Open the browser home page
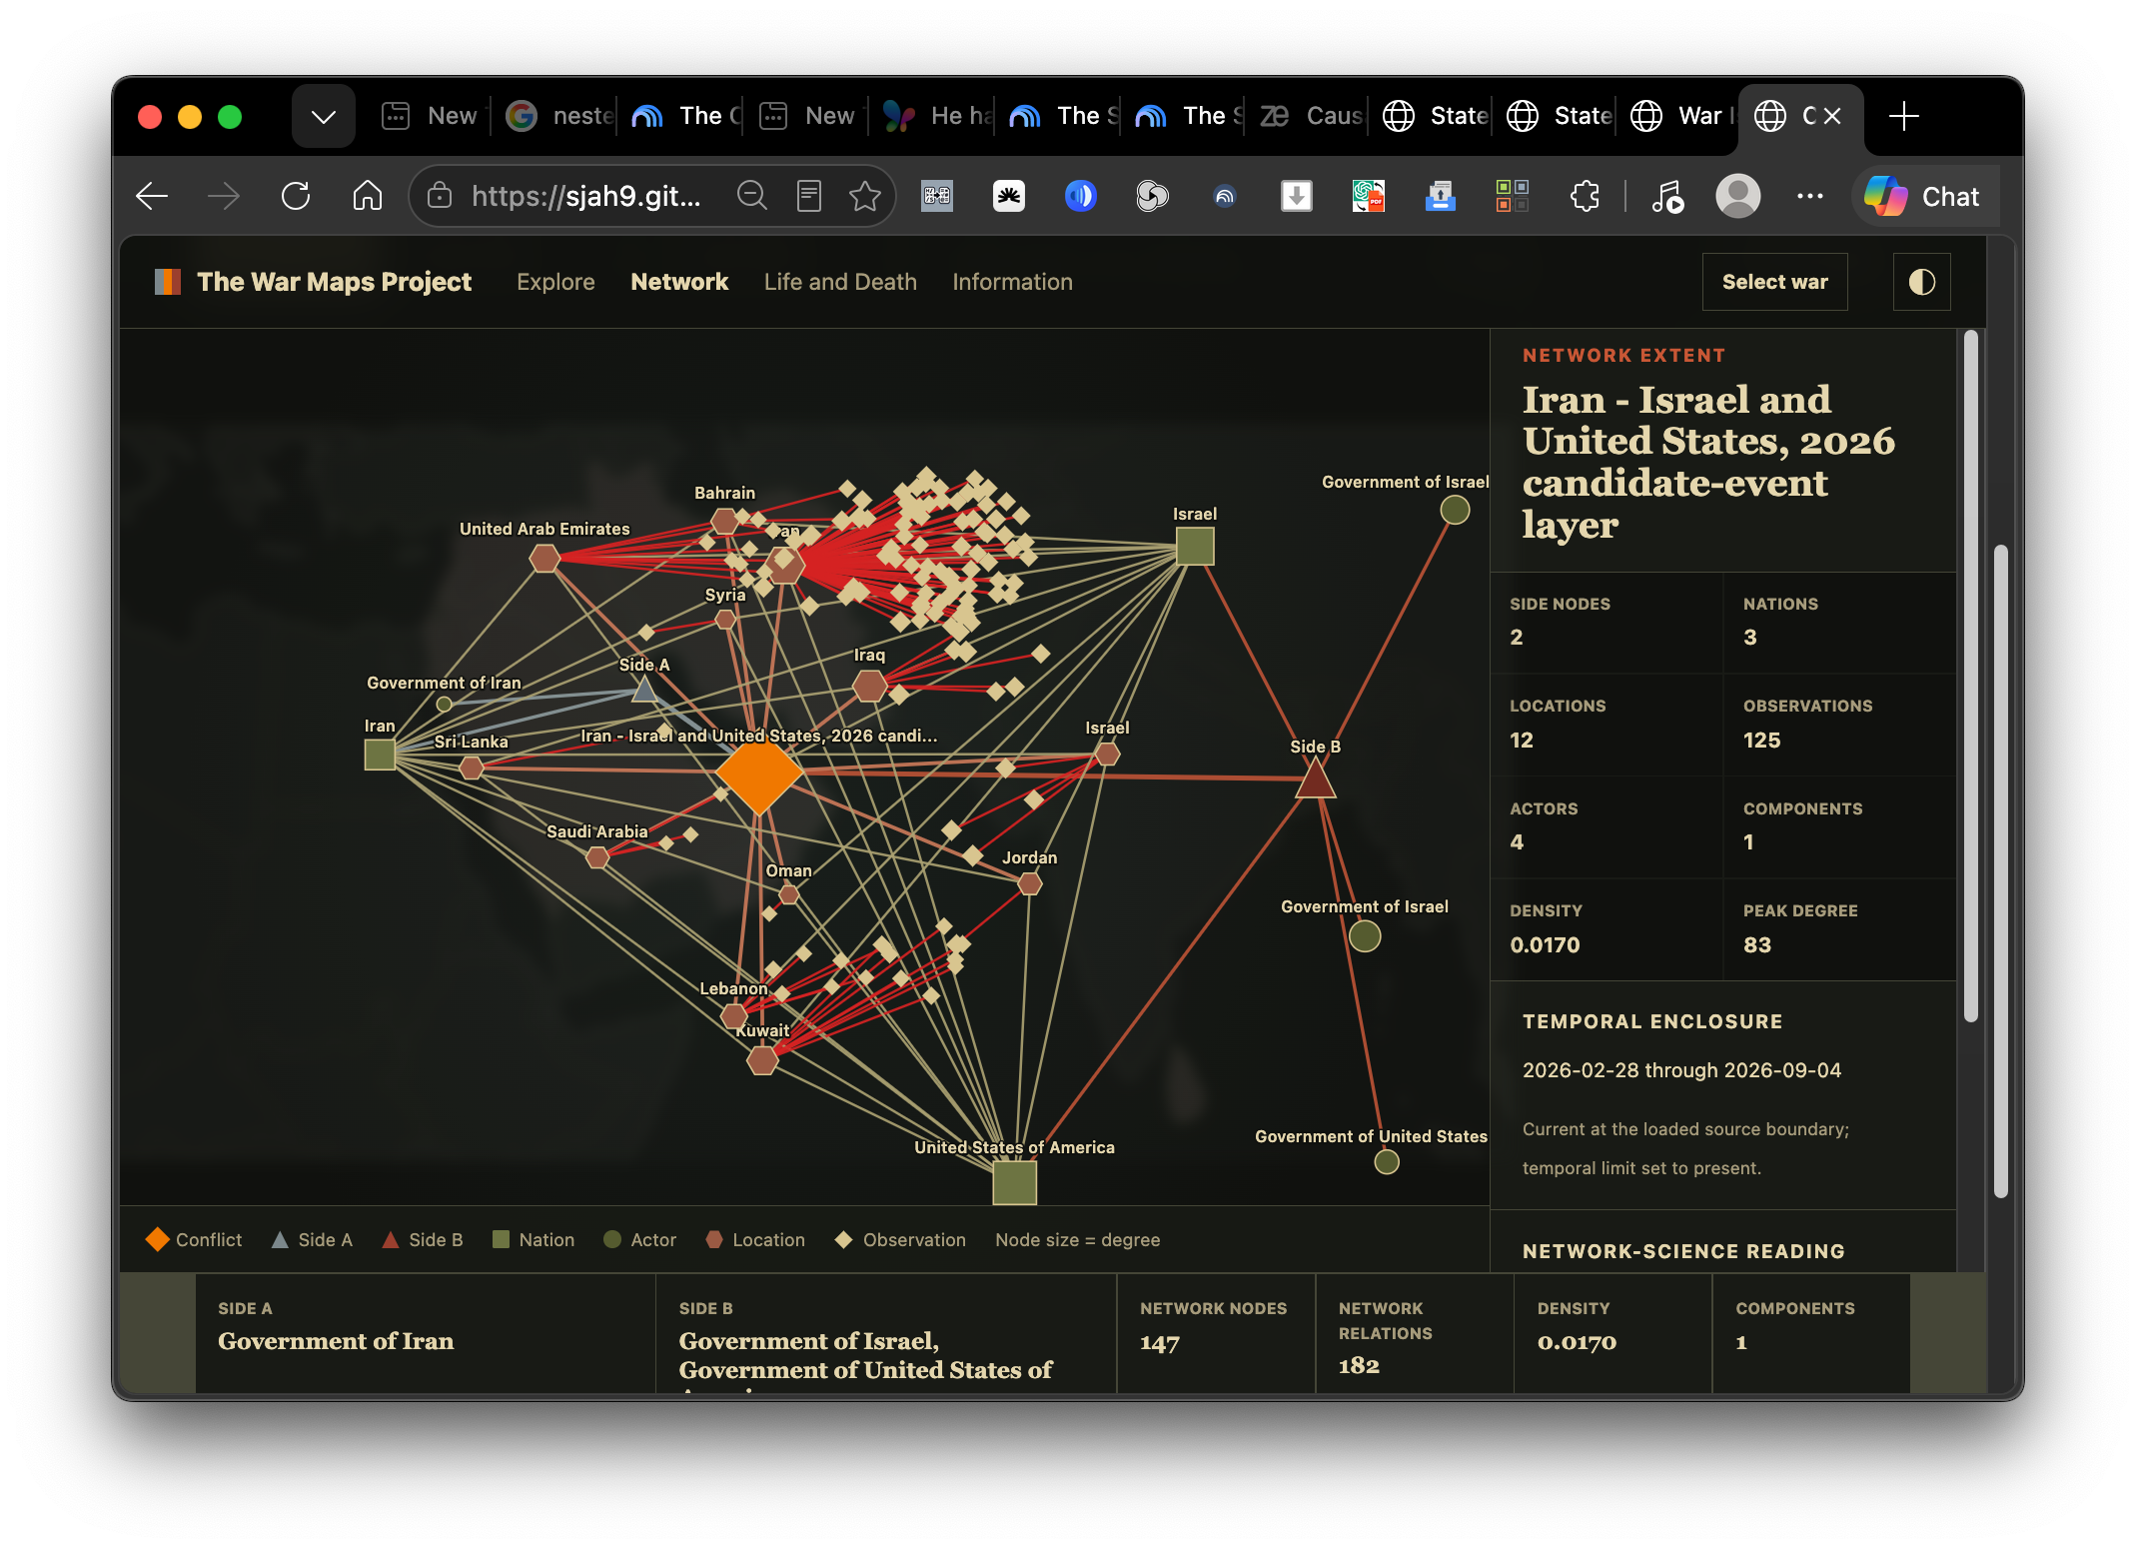The width and height of the screenshot is (2136, 1549). coord(368,196)
